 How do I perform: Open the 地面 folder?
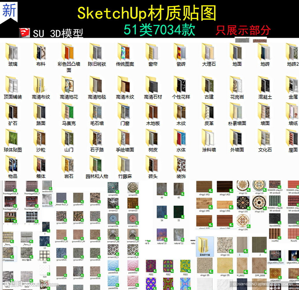[x=237, y=52]
